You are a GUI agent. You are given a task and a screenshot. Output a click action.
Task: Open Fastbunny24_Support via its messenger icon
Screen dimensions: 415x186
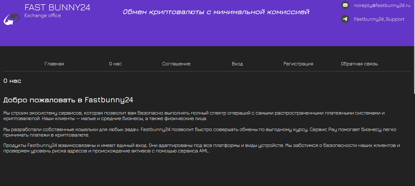345,19
